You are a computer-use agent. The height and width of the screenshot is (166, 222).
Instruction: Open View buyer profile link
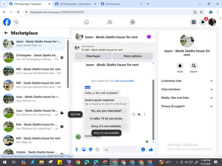124,81
